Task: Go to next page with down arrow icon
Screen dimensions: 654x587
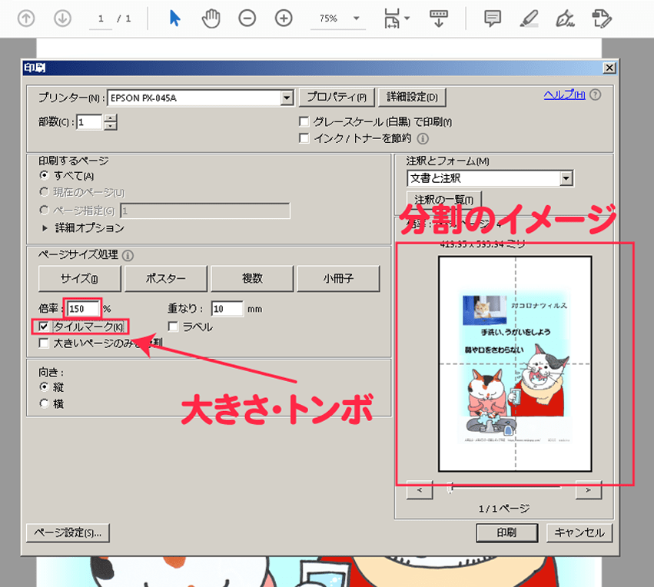Action: tap(62, 18)
